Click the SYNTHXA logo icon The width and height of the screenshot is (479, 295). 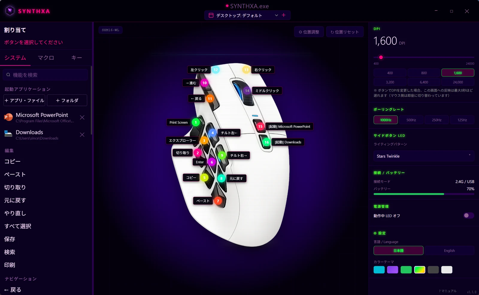tap(10, 11)
